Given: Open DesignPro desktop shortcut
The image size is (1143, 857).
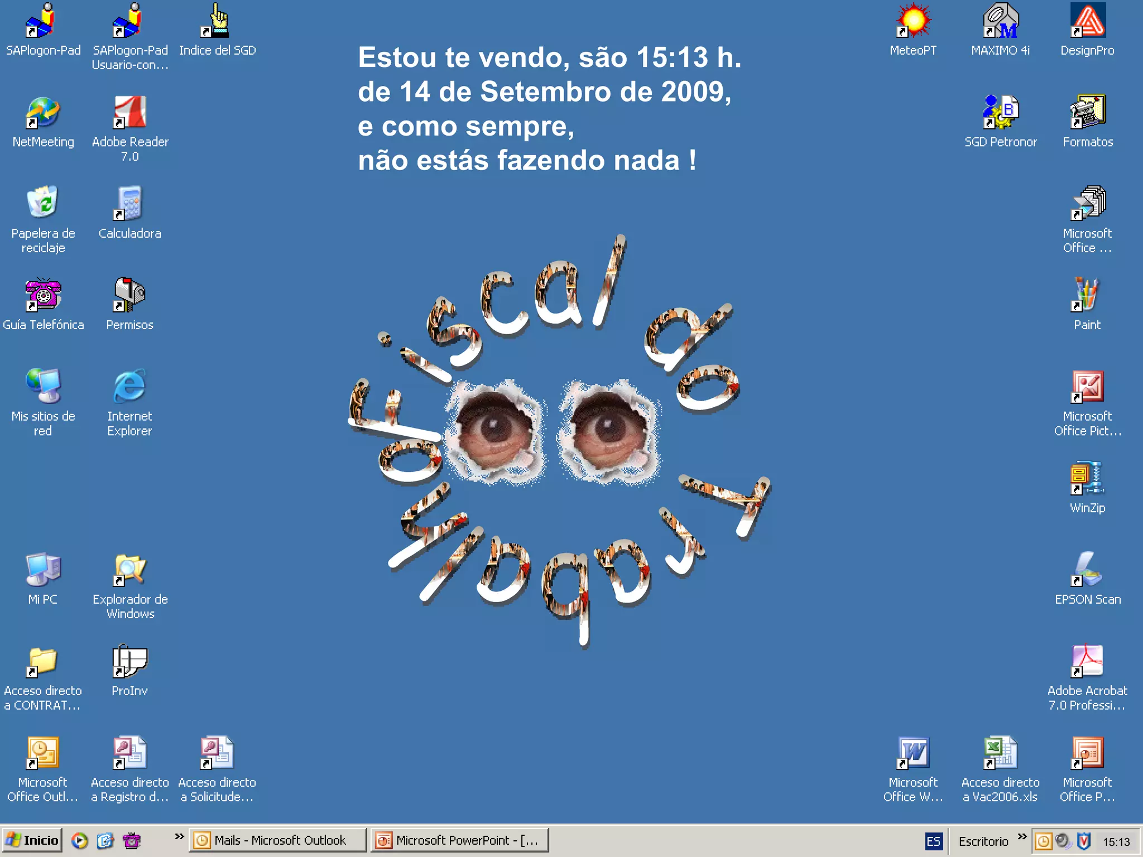Looking at the screenshot, I should point(1087,21).
